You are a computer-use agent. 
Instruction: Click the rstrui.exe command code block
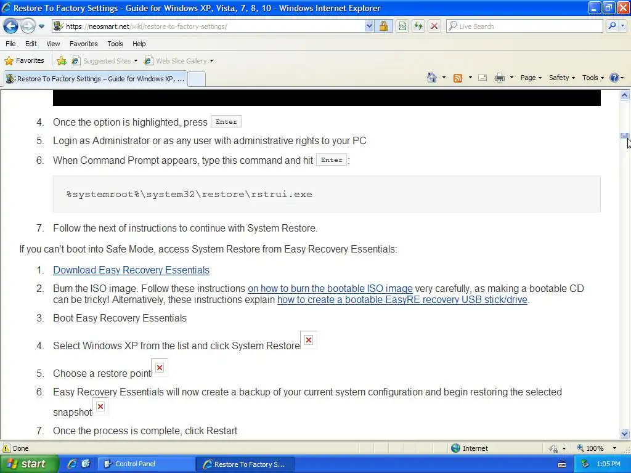327,194
